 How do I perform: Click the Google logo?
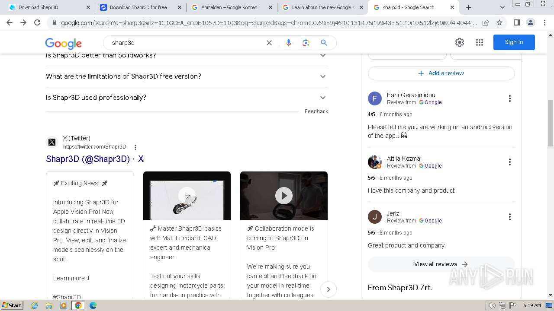point(64,43)
